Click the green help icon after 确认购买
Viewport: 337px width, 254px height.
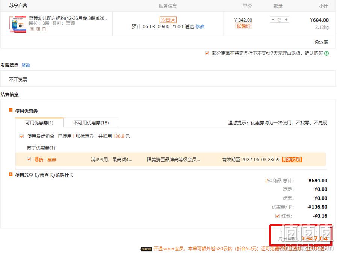(x=326, y=53)
